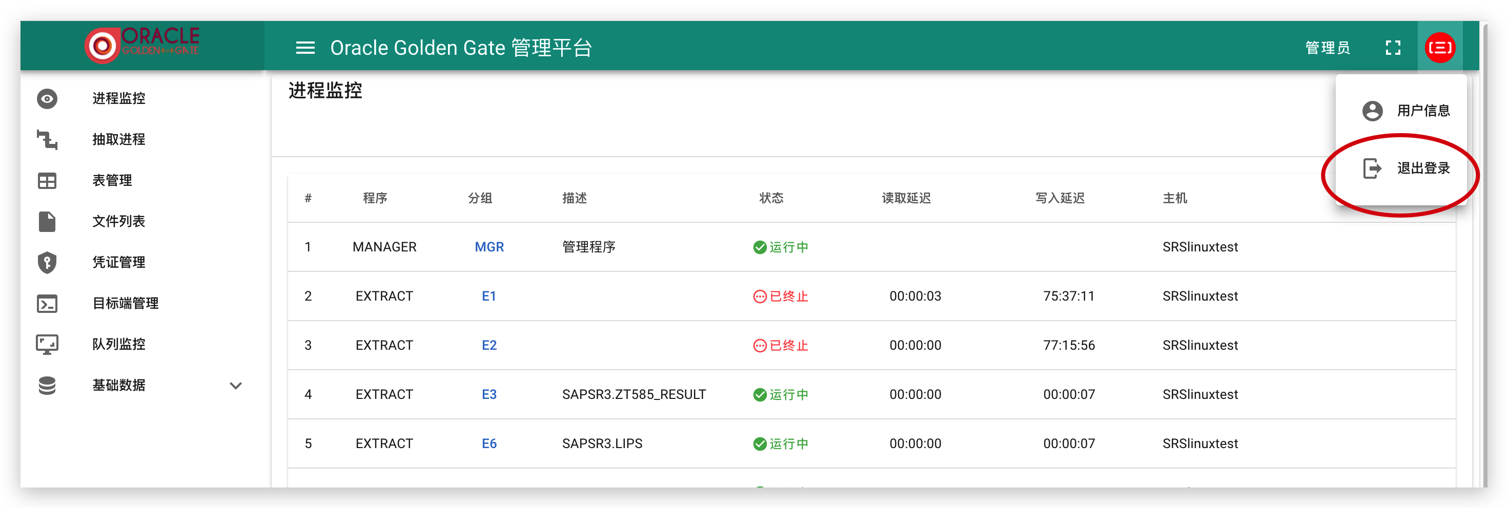Toggle fullscreen mode in the header
The image size is (1508, 508).
1393,48
